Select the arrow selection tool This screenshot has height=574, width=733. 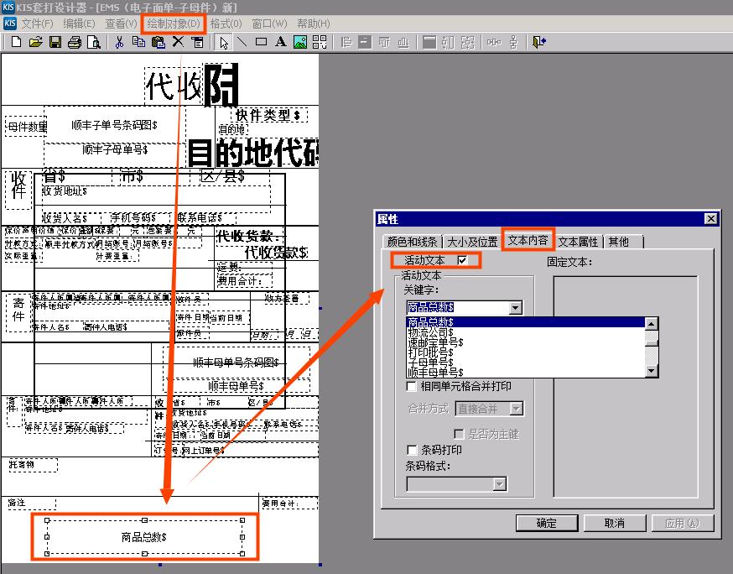coord(223,41)
